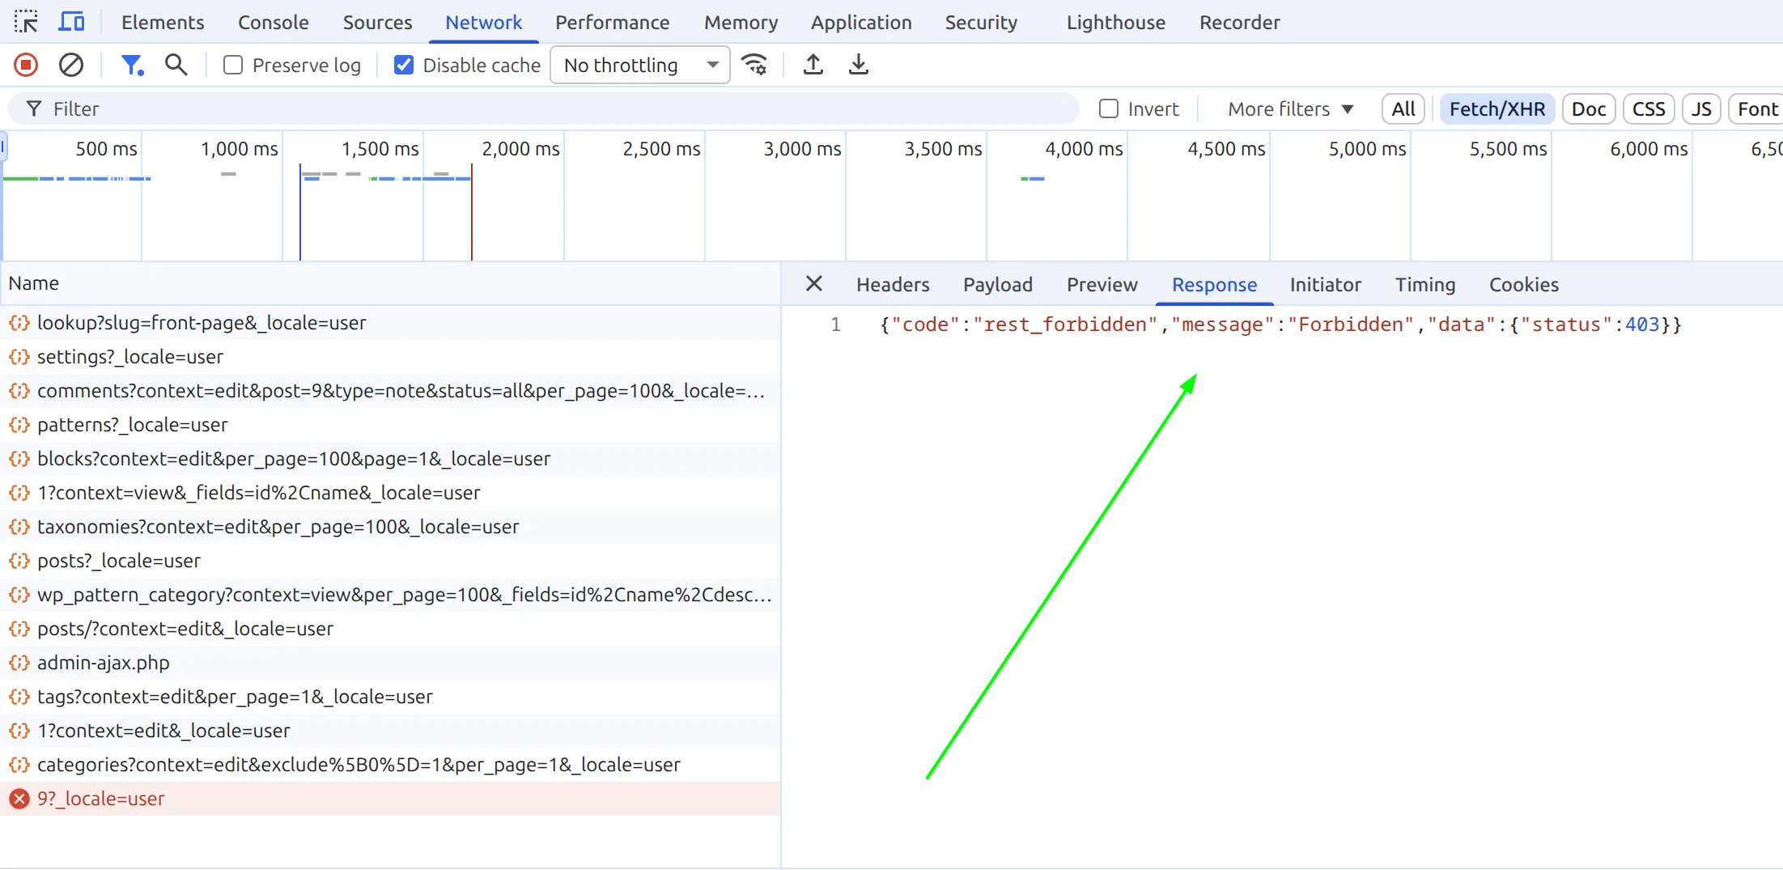Viewport: 1783px width, 870px height.
Task: Switch to the Console tab
Action: (x=273, y=22)
